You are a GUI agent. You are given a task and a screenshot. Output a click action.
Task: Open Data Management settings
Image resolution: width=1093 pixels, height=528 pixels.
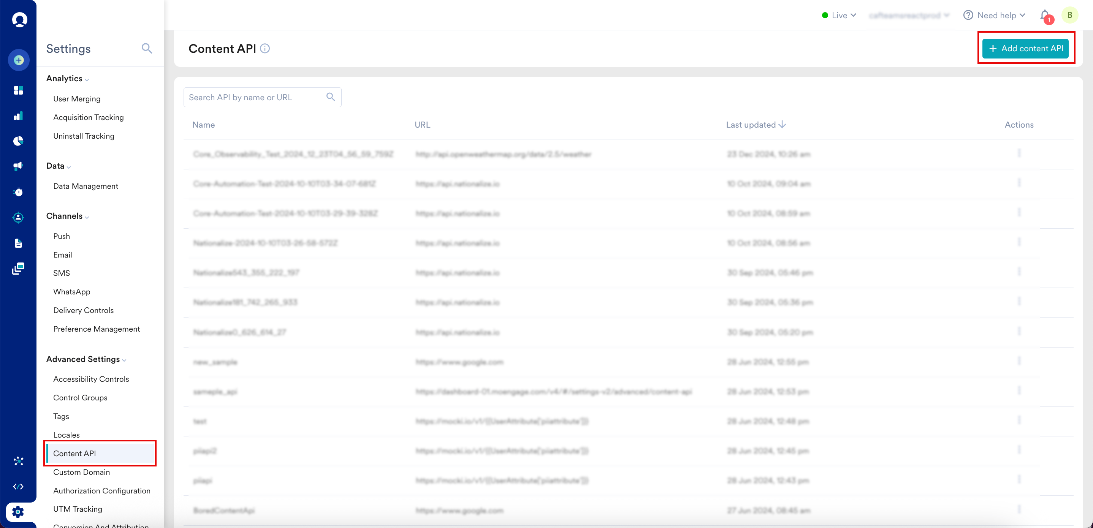(85, 186)
